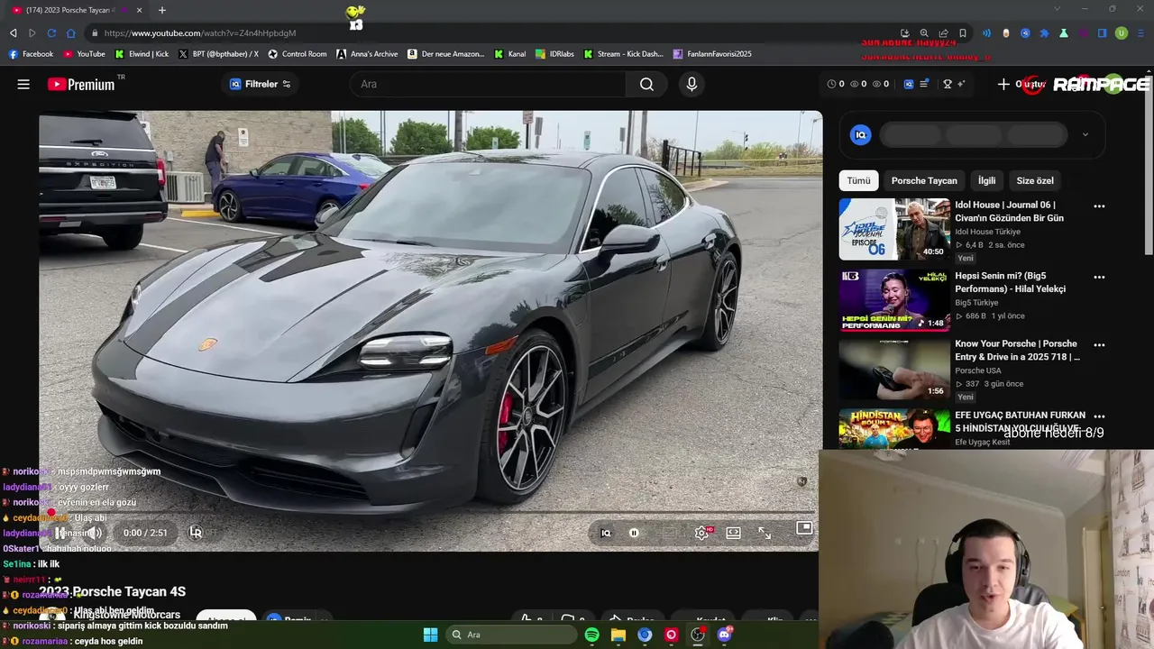This screenshot has height=649, width=1154.
Task: Go back with browser back arrow
Action: pyautogui.click(x=13, y=32)
